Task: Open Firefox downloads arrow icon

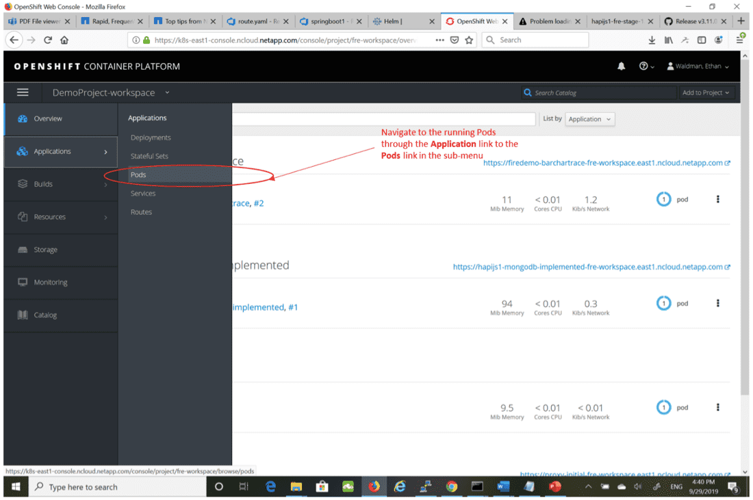Action: pyautogui.click(x=652, y=40)
